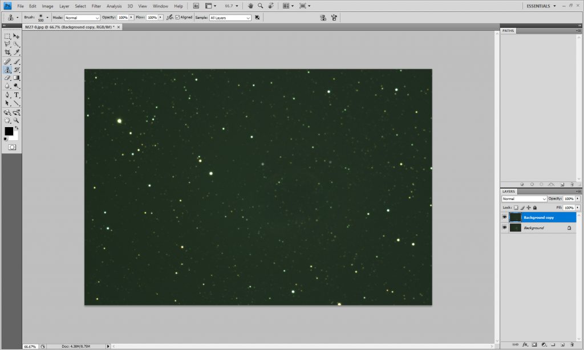Click Rotate View tool in application bar
584x350 pixels.
(x=271, y=6)
